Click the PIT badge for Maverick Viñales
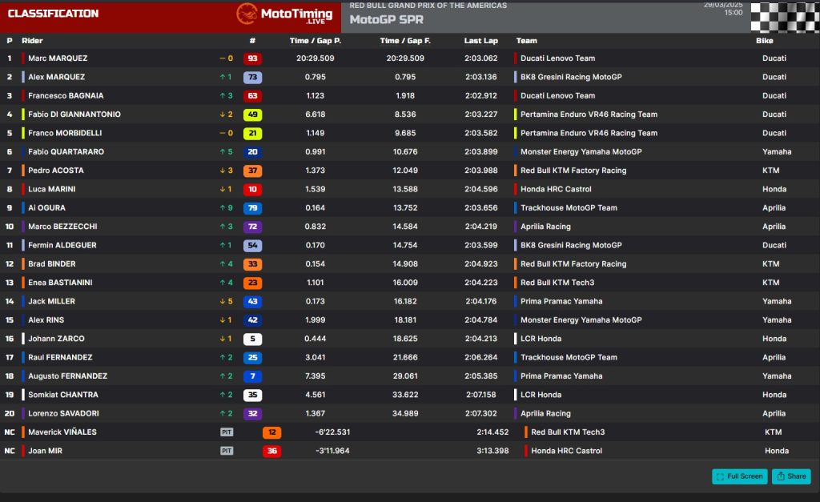Image resolution: width=820 pixels, height=502 pixels. tap(227, 432)
